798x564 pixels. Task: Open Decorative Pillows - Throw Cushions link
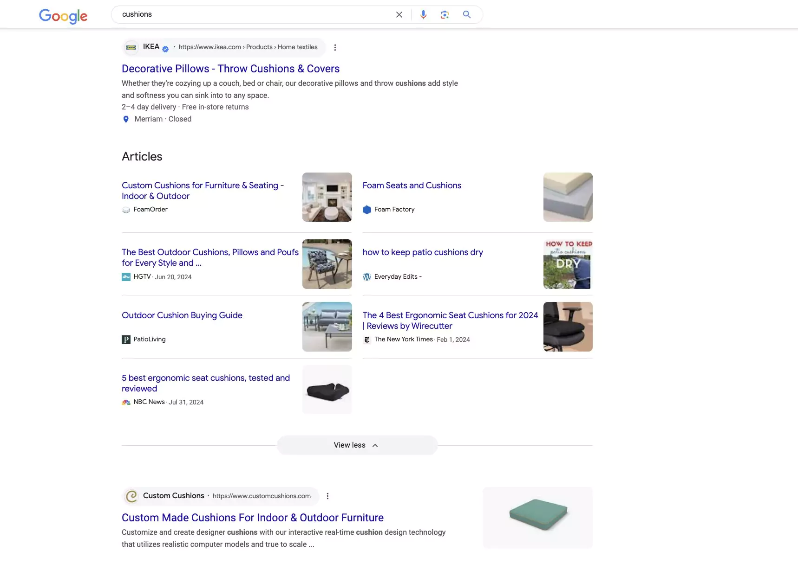click(230, 69)
